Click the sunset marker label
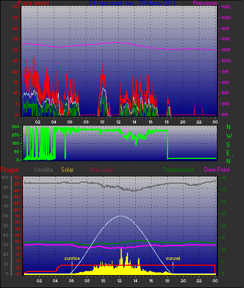Screen dimensions: 244x288 pos(173,258)
